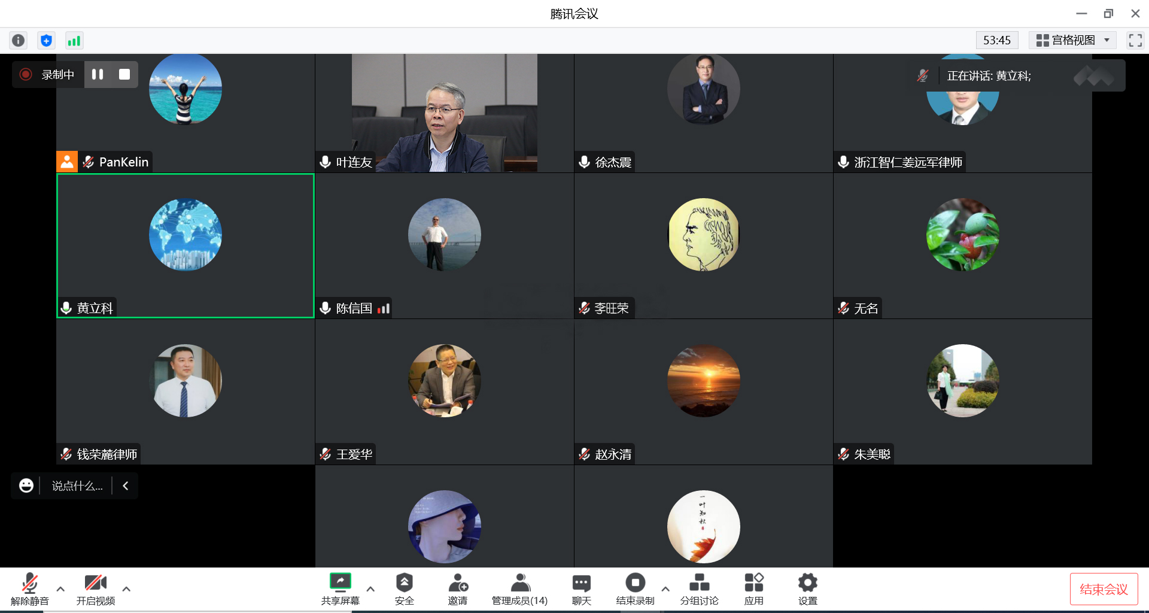This screenshot has height=613, width=1149.
Task: Open Manage Members (管理成员) panel
Action: pyautogui.click(x=519, y=588)
